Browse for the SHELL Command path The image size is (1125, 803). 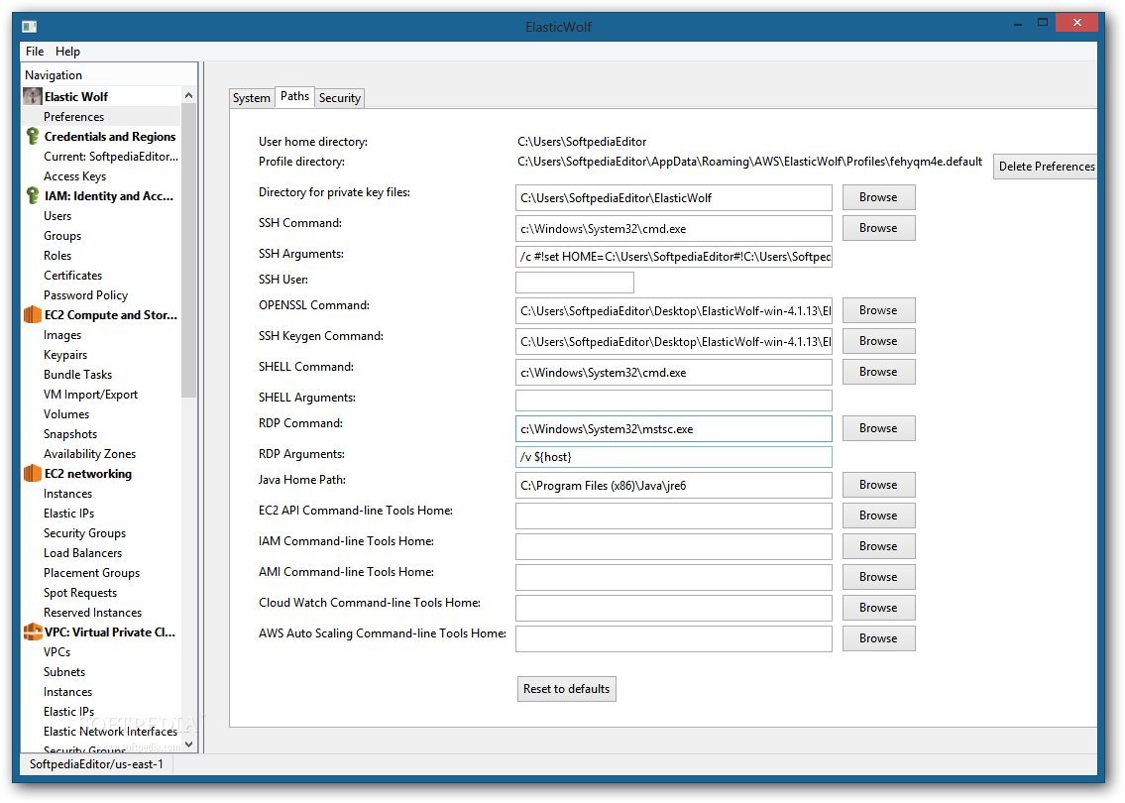point(878,372)
